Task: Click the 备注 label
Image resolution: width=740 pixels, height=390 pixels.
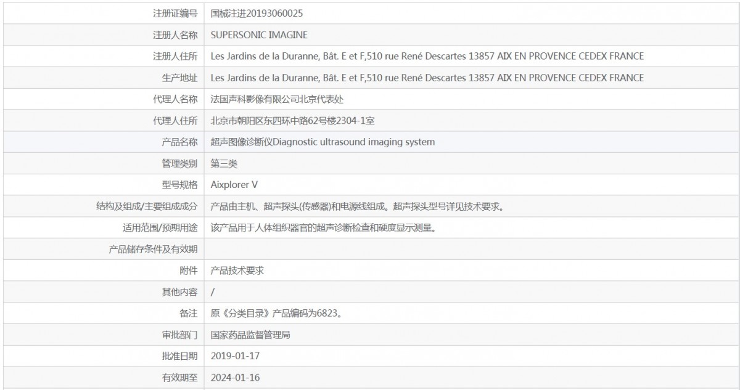Action: (189, 314)
